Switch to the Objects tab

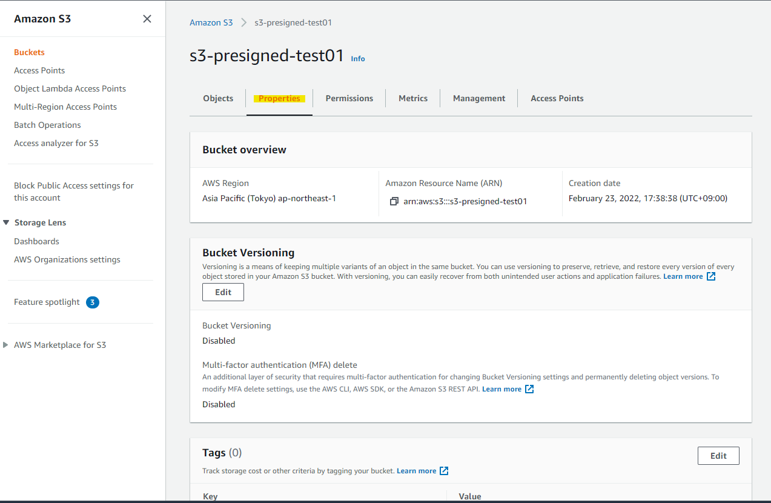(217, 98)
